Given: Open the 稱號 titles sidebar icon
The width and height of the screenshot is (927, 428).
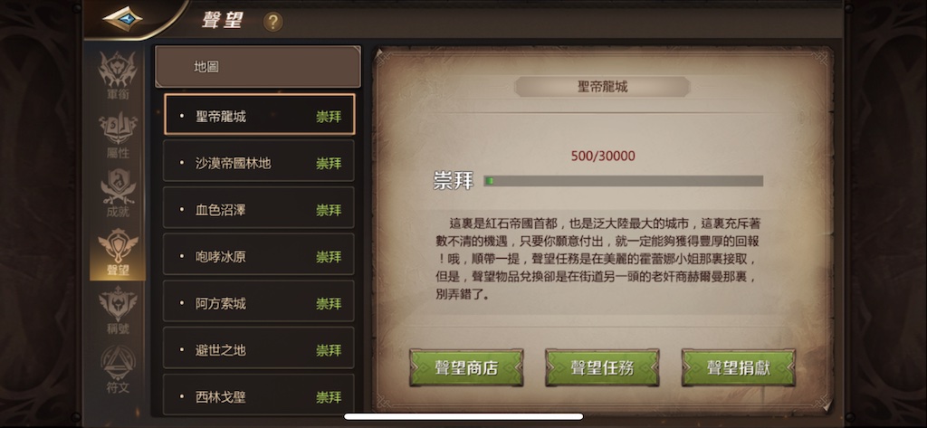Looking at the screenshot, I should coord(118,311).
